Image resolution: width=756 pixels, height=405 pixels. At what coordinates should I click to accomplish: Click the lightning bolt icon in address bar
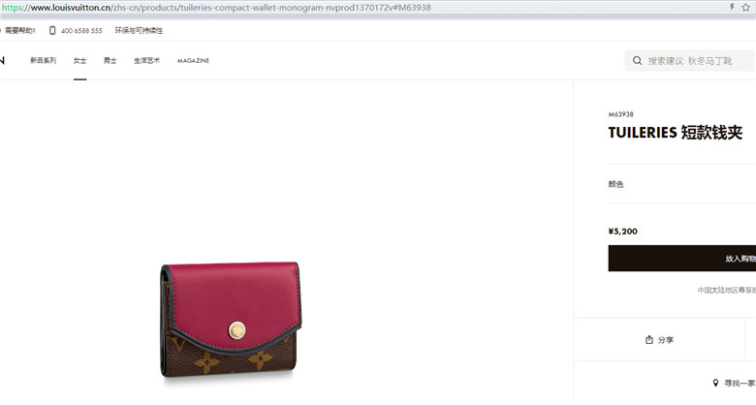732,7
